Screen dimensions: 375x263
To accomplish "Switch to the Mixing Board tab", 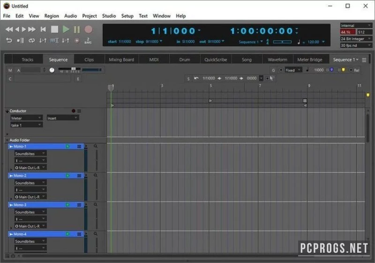I will pos(121,59).
